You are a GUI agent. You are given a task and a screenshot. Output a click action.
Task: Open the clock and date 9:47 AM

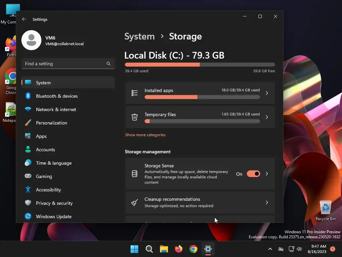317,249
